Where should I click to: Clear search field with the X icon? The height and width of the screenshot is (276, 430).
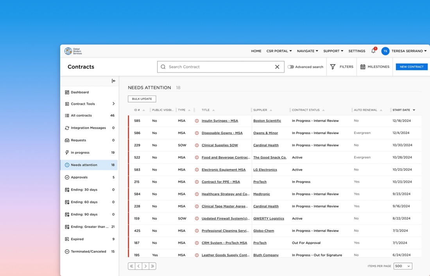pyautogui.click(x=277, y=67)
